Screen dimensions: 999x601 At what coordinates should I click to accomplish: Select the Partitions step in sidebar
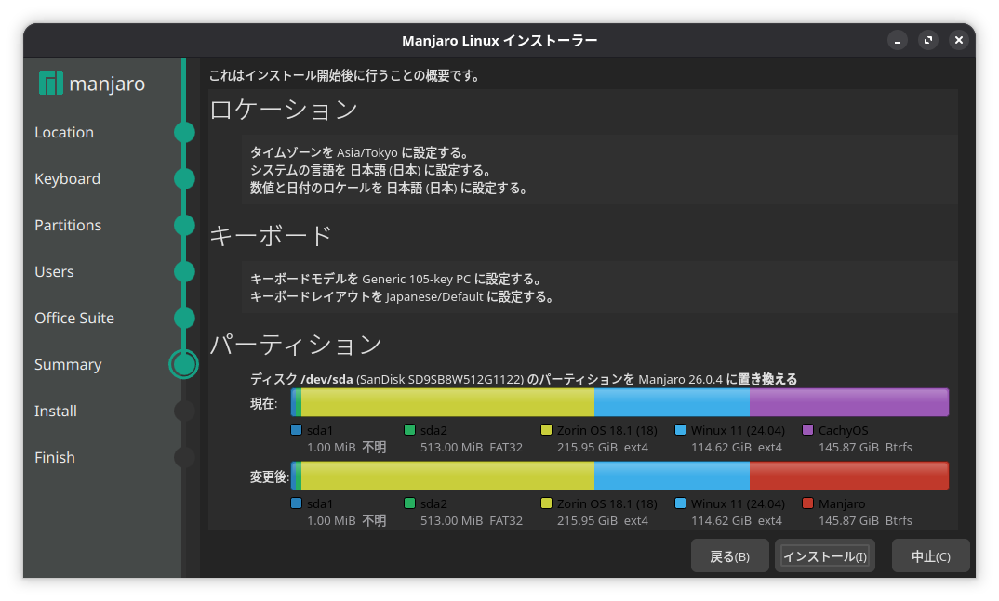click(68, 225)
